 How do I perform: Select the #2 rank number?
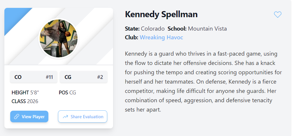(x=100, y=77)
